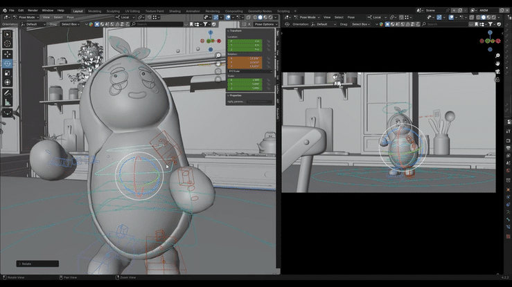Open Select menu in right viewport header
The width and height of the screenshot is (512, 287).
339,17
